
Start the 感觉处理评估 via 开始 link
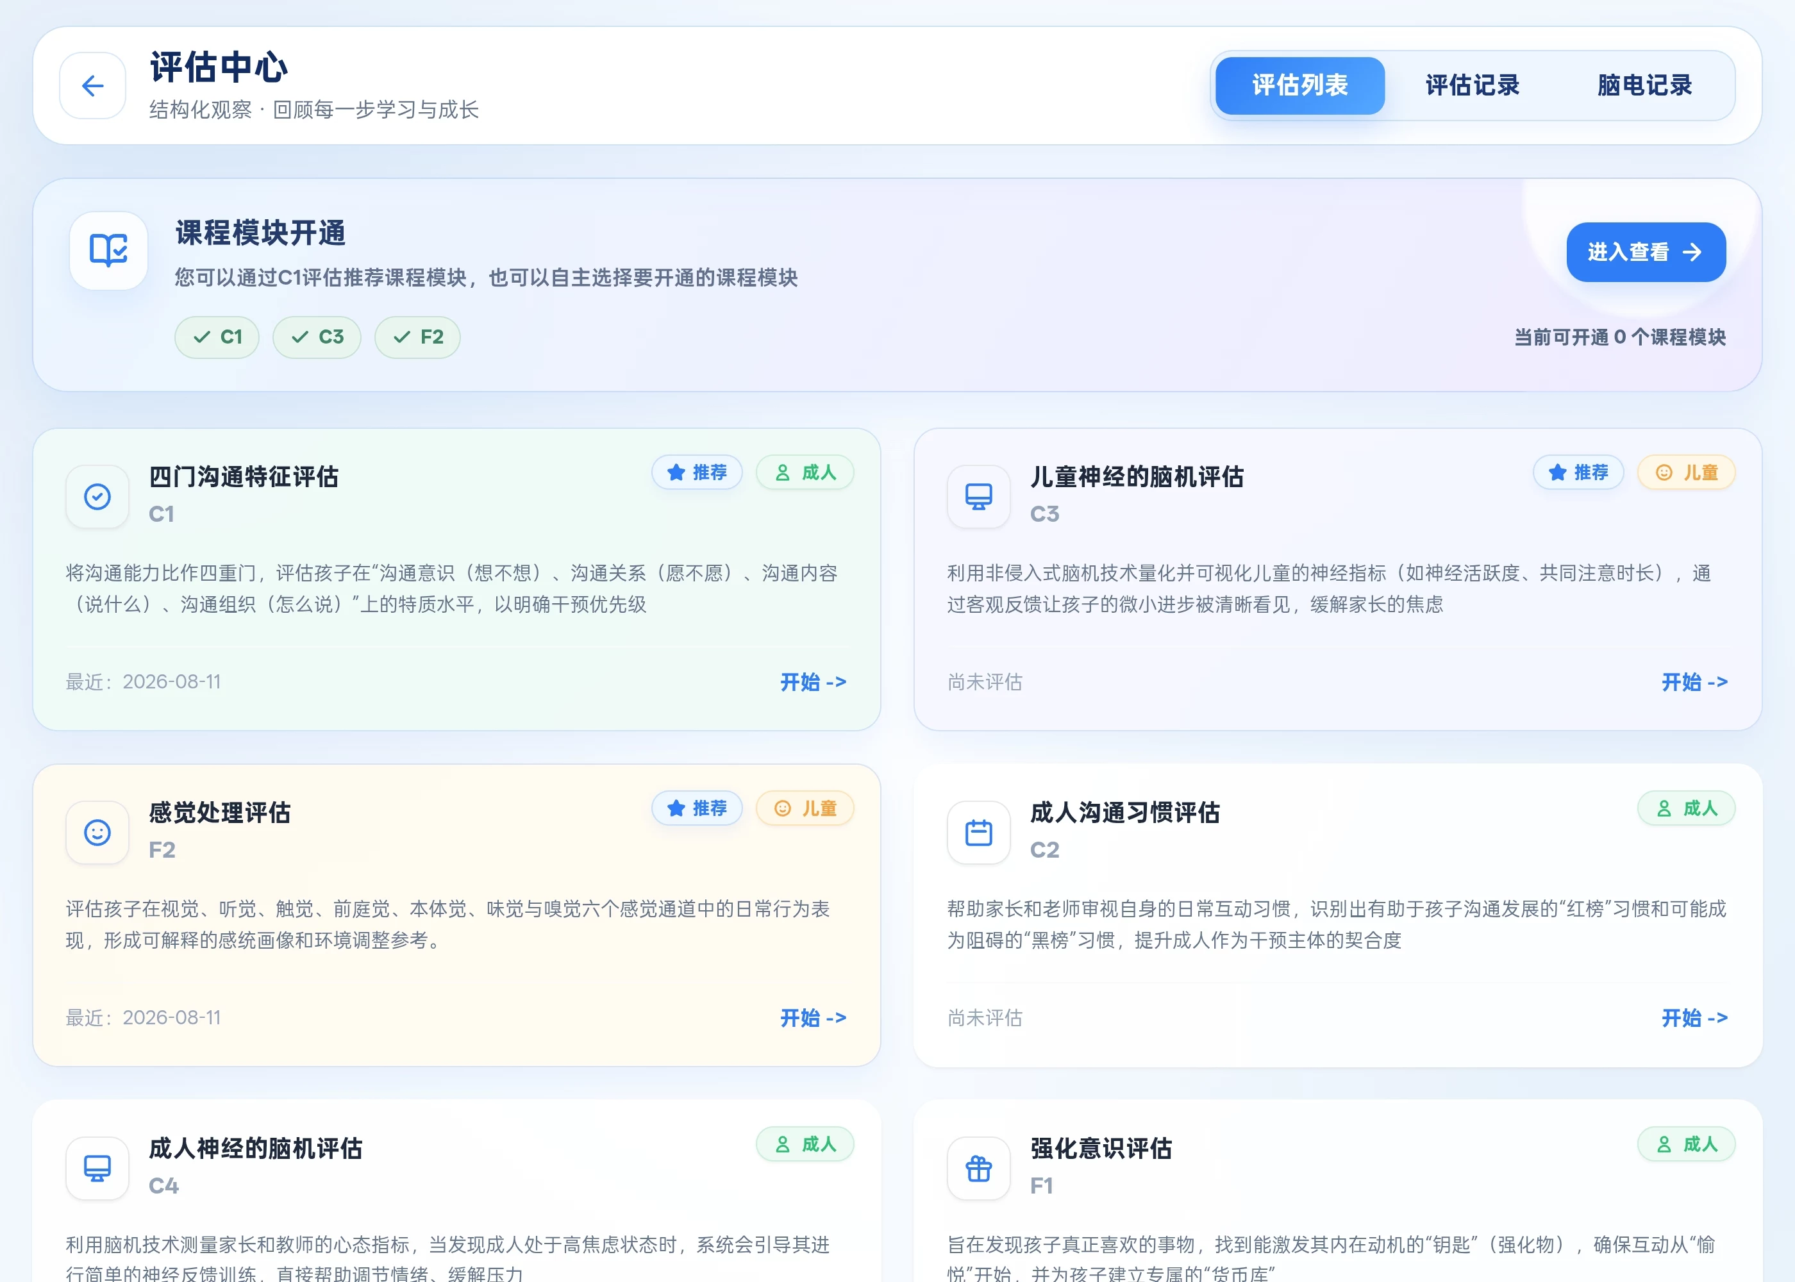[x=813, y=1019]
